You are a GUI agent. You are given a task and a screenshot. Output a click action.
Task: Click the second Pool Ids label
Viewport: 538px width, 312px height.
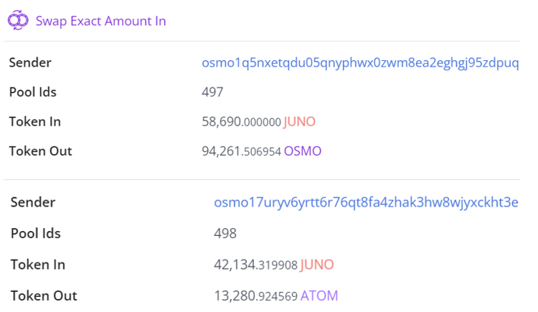pyautogui.click(x=36, y=233)
